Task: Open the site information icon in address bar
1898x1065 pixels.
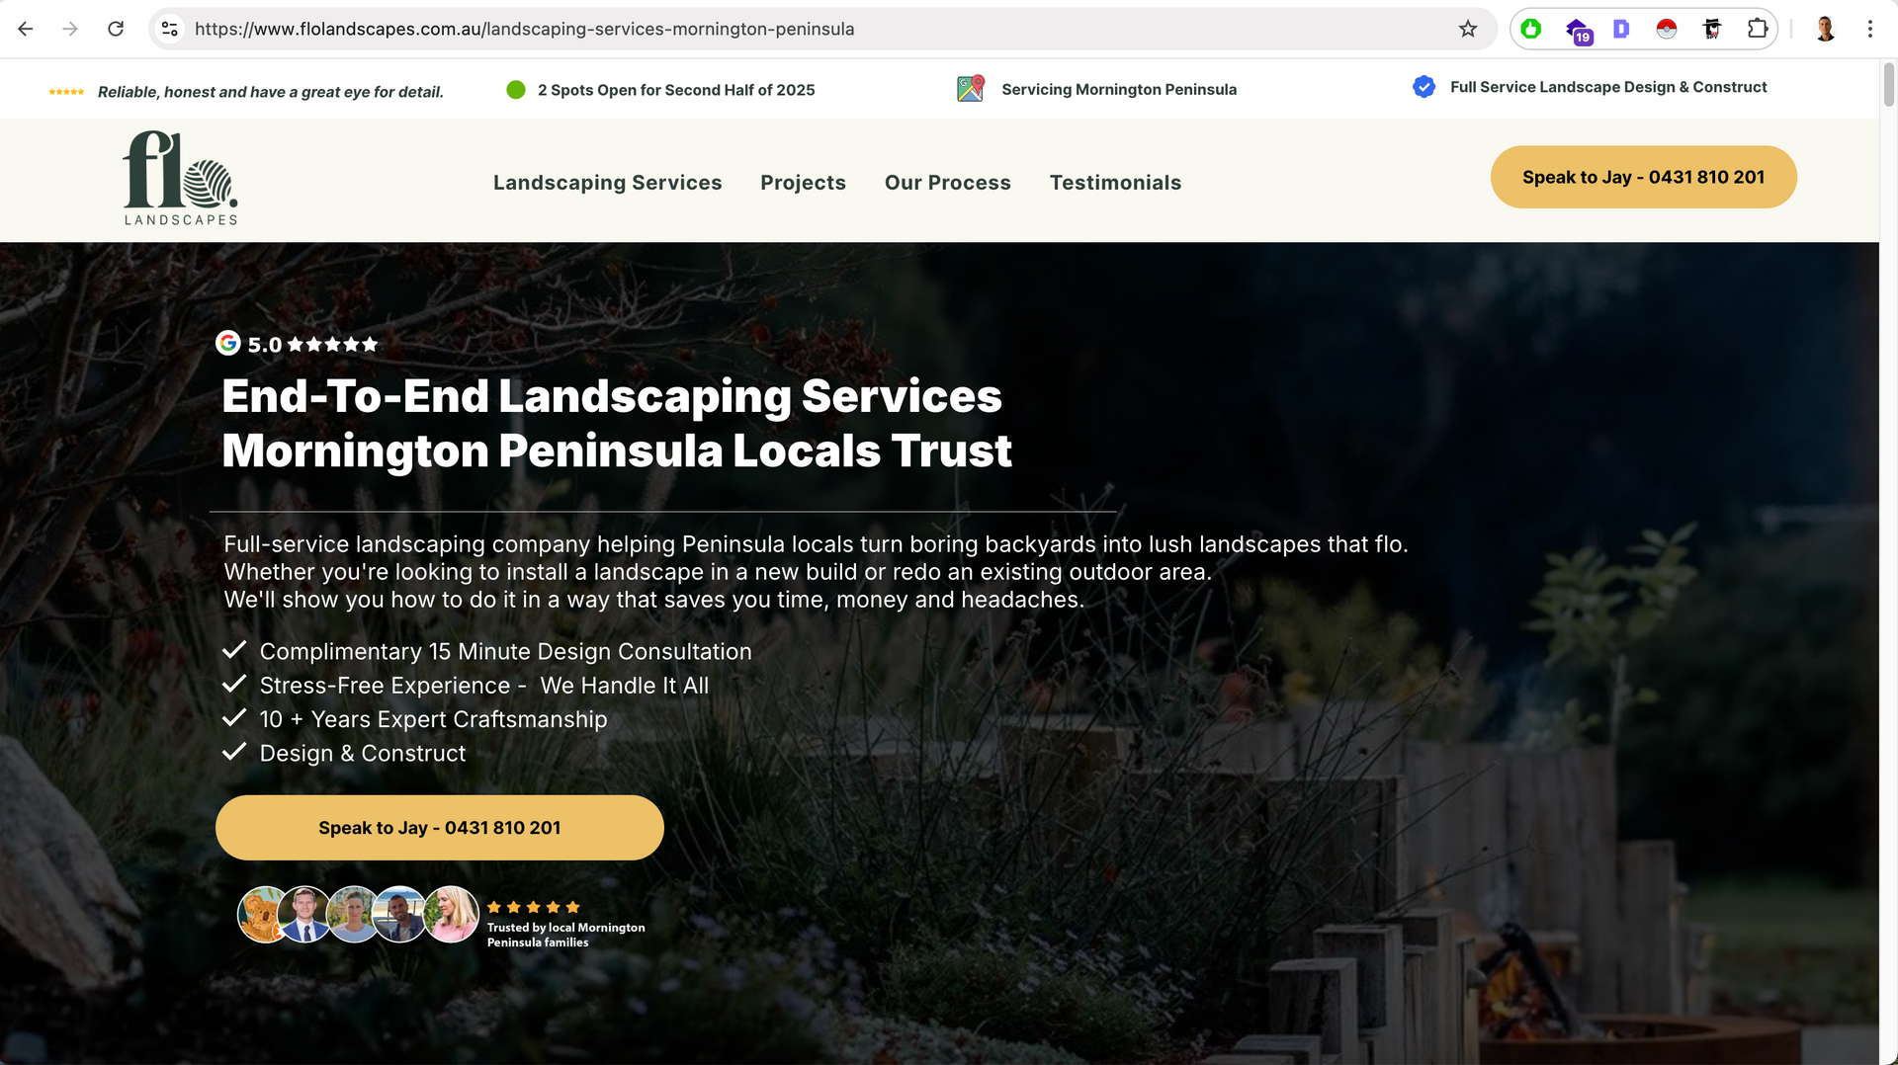Action: pyautogui.click(x=170, y=29)
